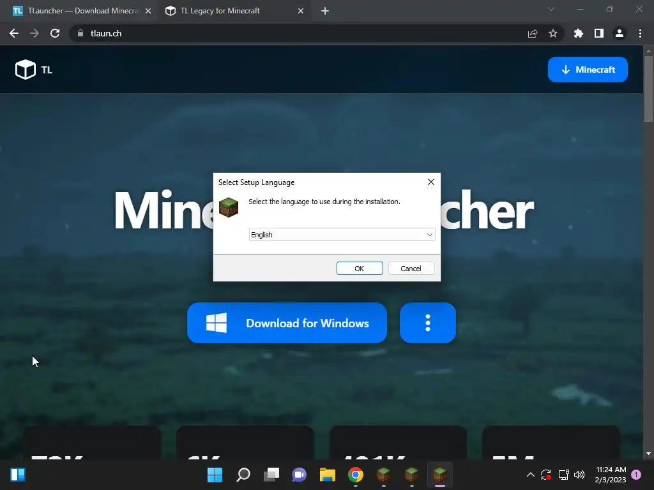Toggle the browser side panel
The image size is (654, 490).
(599, 33)
